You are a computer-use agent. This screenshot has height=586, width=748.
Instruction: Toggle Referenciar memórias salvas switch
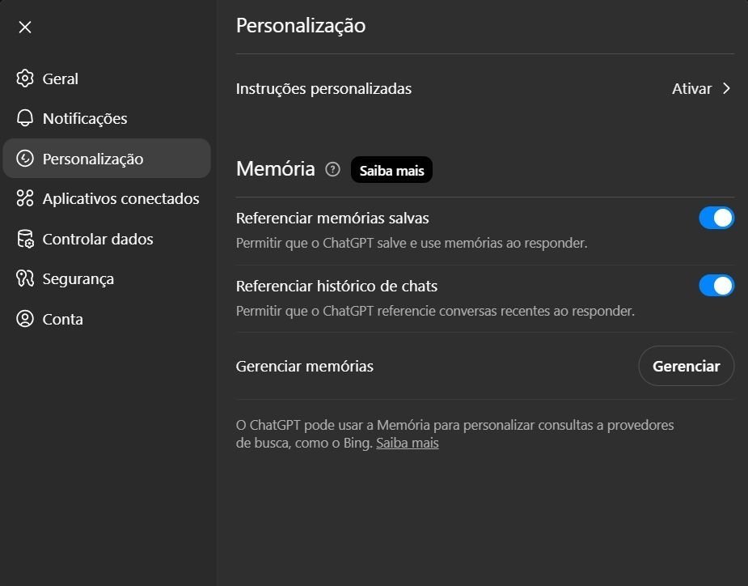716,219
